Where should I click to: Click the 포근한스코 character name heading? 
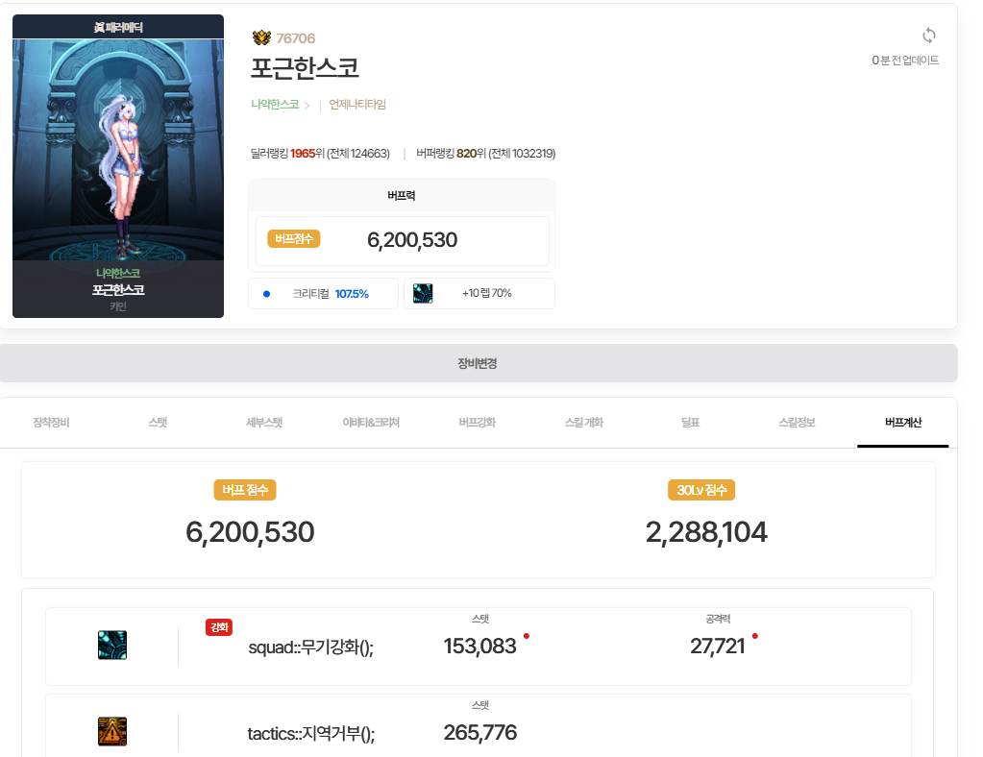305,68
